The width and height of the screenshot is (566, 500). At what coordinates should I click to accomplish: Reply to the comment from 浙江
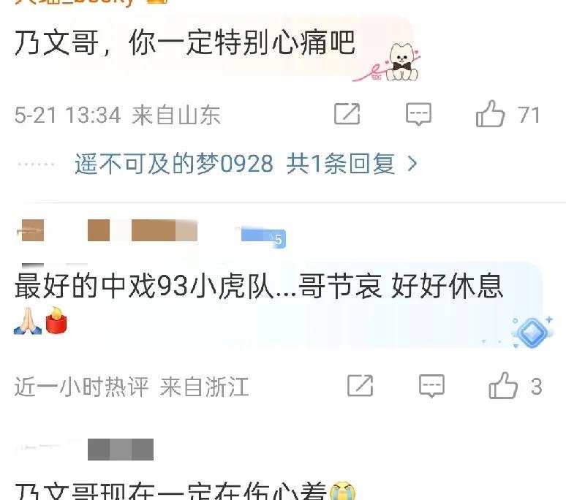431,386
